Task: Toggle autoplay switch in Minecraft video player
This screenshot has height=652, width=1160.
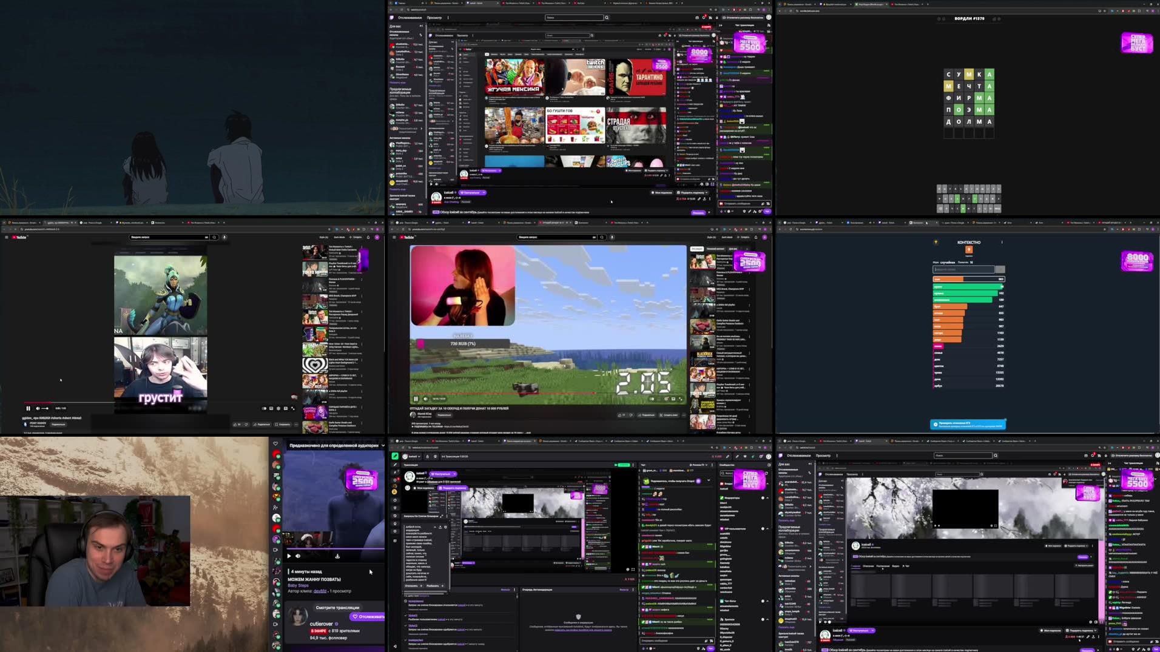Action: 652,398
